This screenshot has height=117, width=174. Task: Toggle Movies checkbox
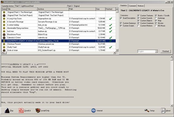click(x=156, y=23)
